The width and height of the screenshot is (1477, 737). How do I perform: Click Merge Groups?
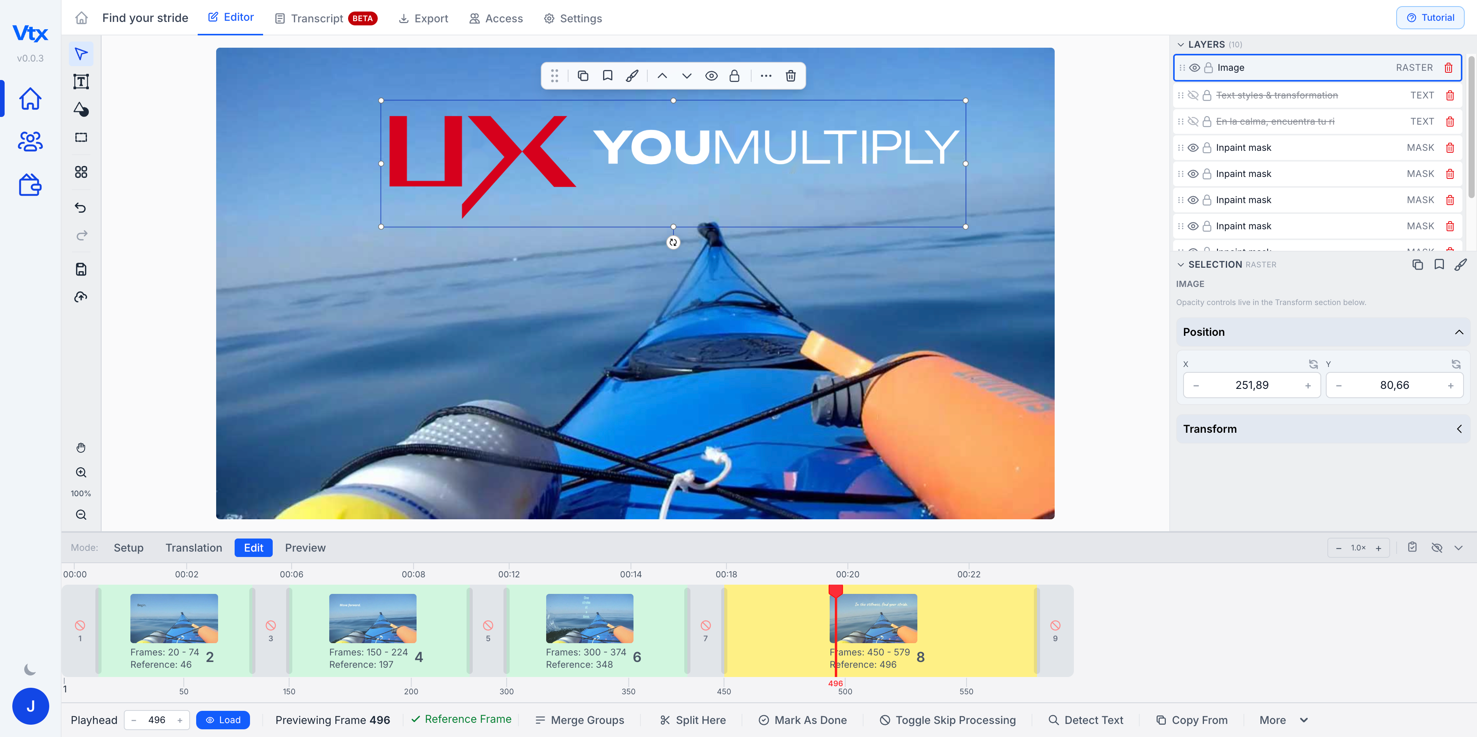[579, 720]
